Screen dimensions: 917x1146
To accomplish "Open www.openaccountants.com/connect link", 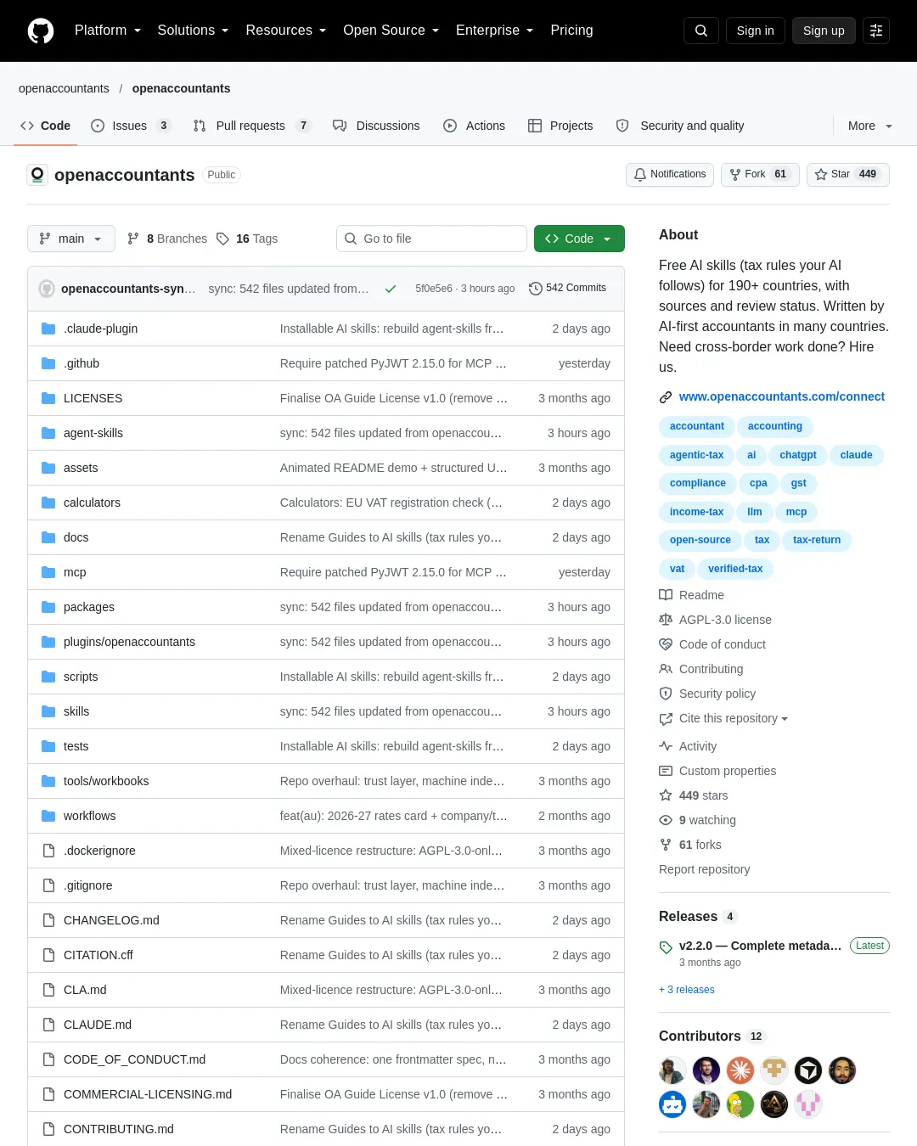I will [782, 396].
